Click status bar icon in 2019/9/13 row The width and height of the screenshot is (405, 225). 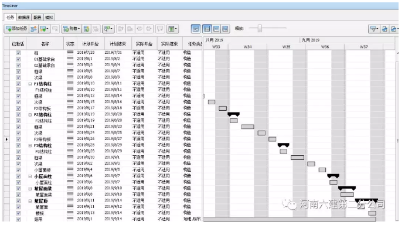70,213
